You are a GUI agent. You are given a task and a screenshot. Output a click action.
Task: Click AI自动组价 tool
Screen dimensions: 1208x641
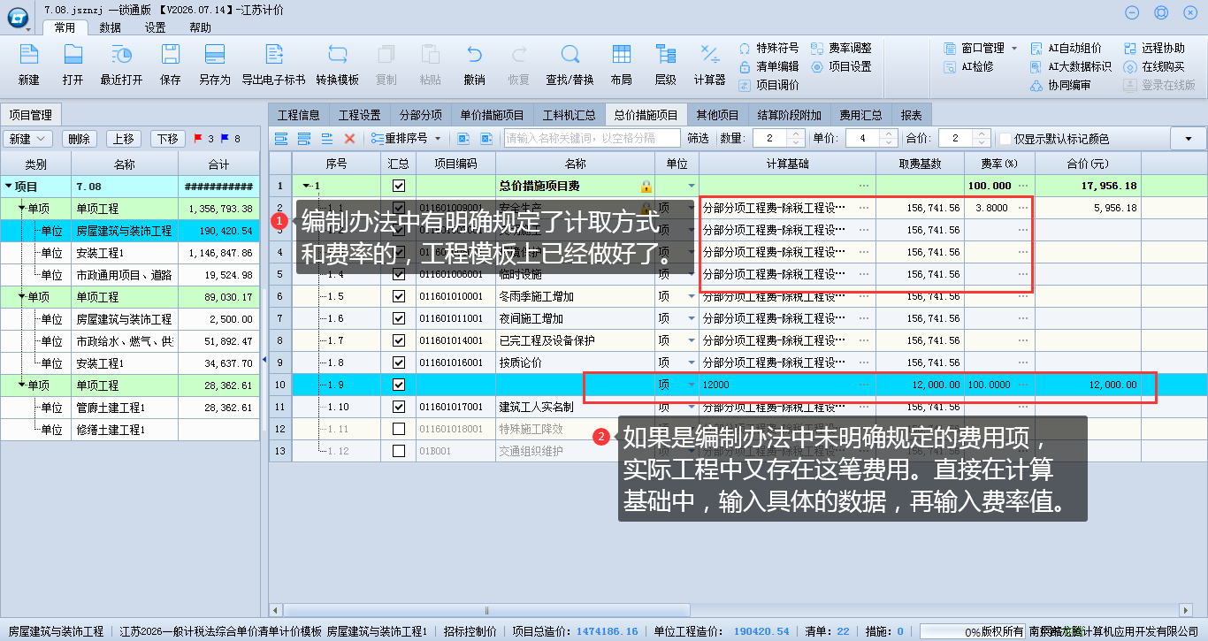pos(1066,48)
